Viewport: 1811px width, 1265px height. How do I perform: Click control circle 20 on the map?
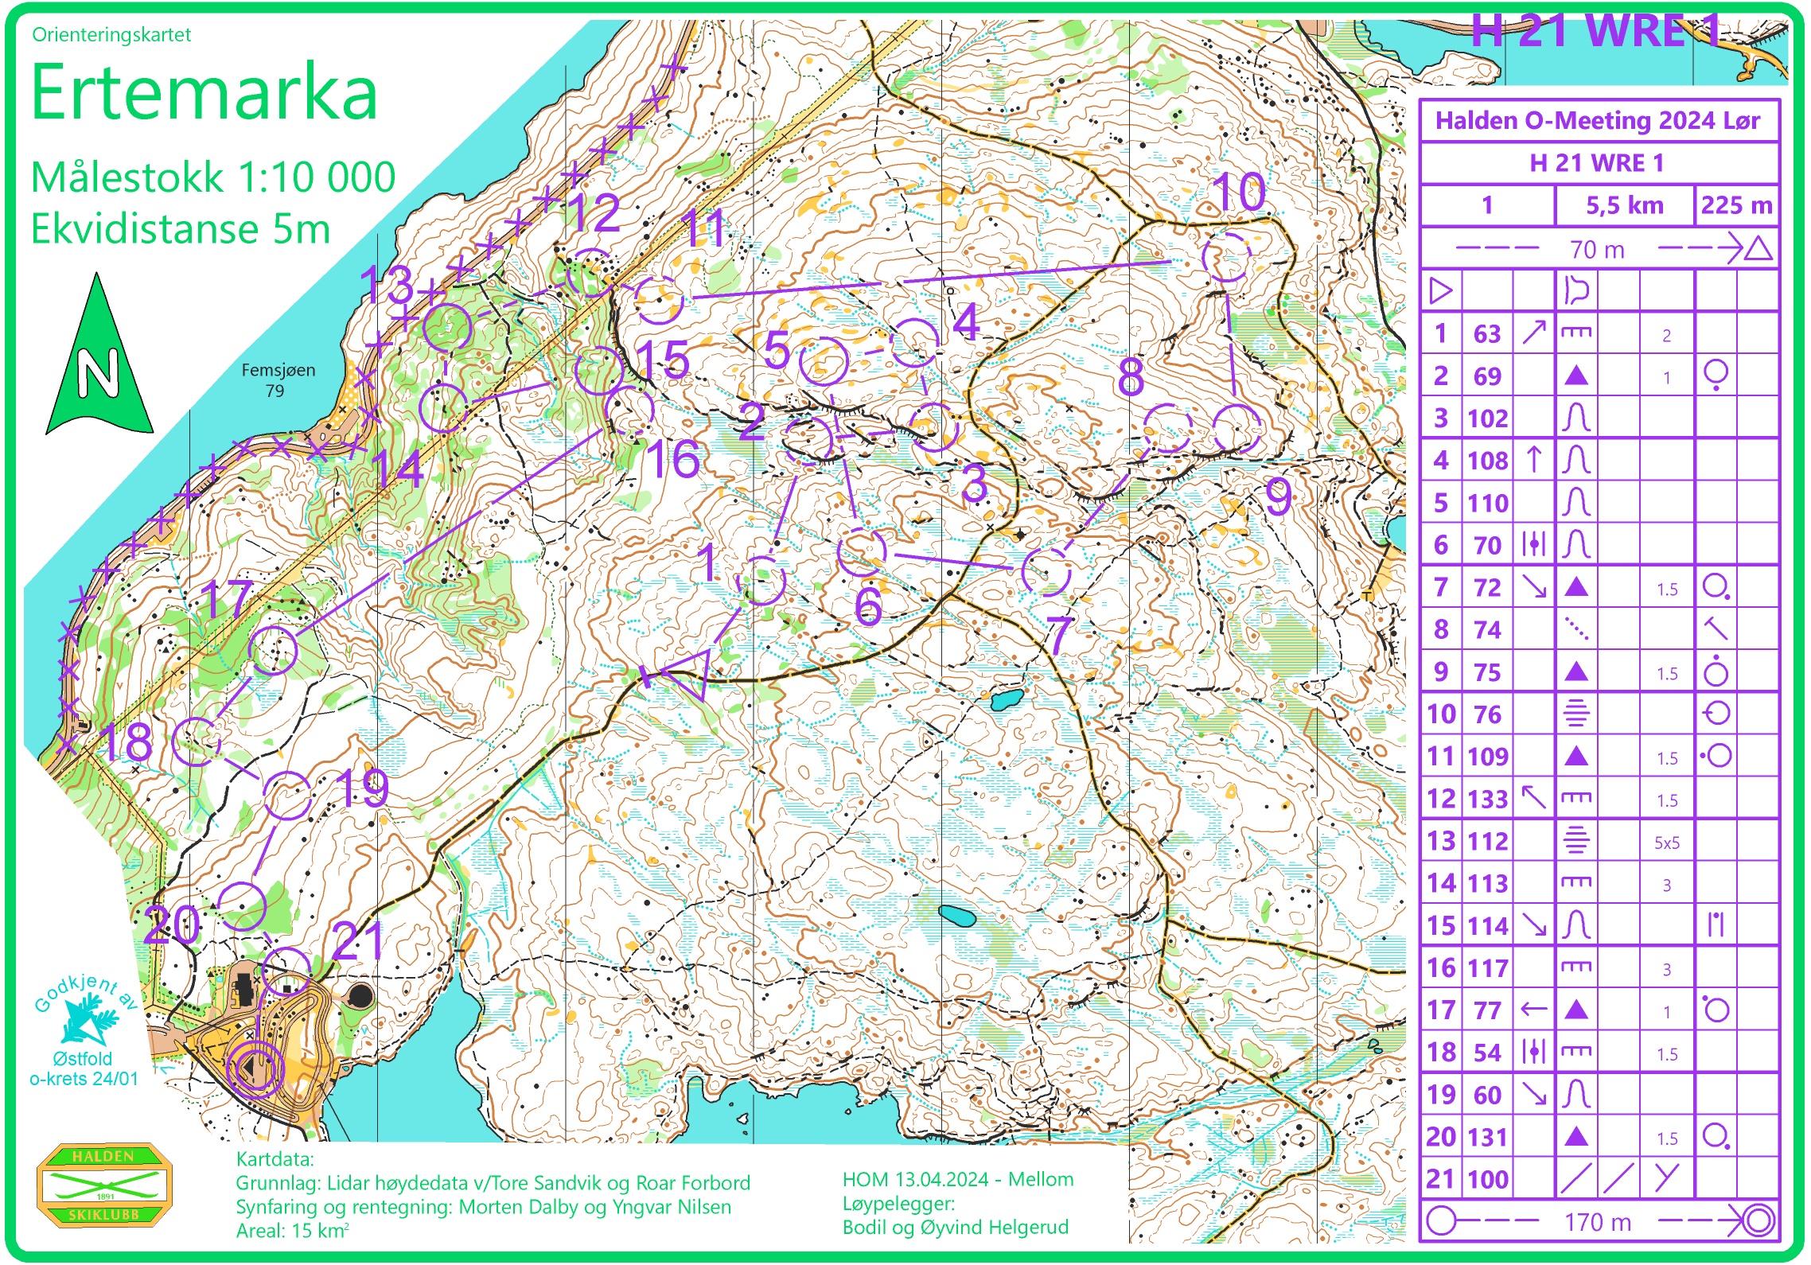tap(241, 906)
